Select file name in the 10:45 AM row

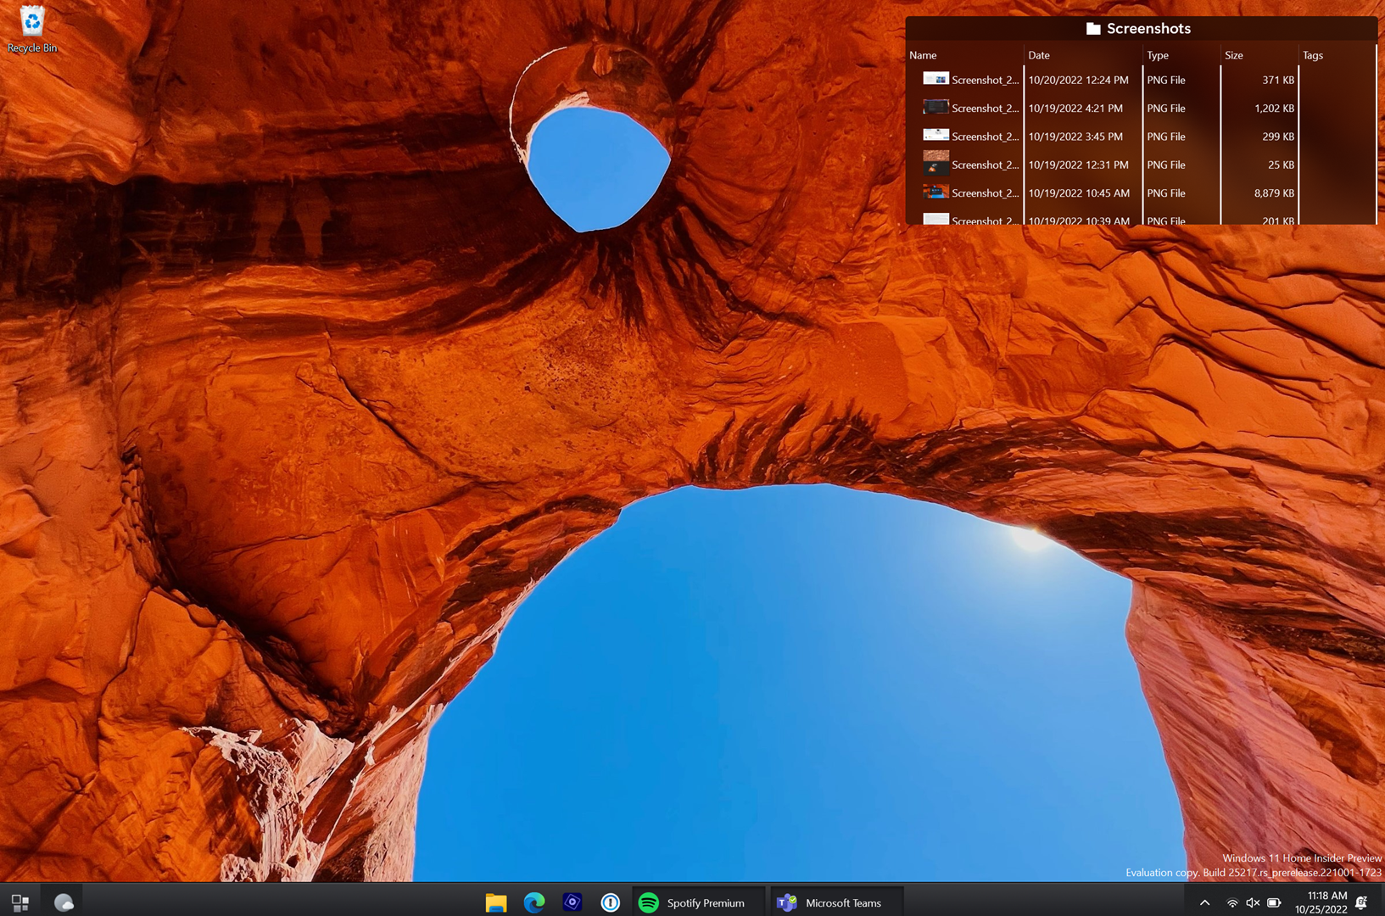point(985,193)
